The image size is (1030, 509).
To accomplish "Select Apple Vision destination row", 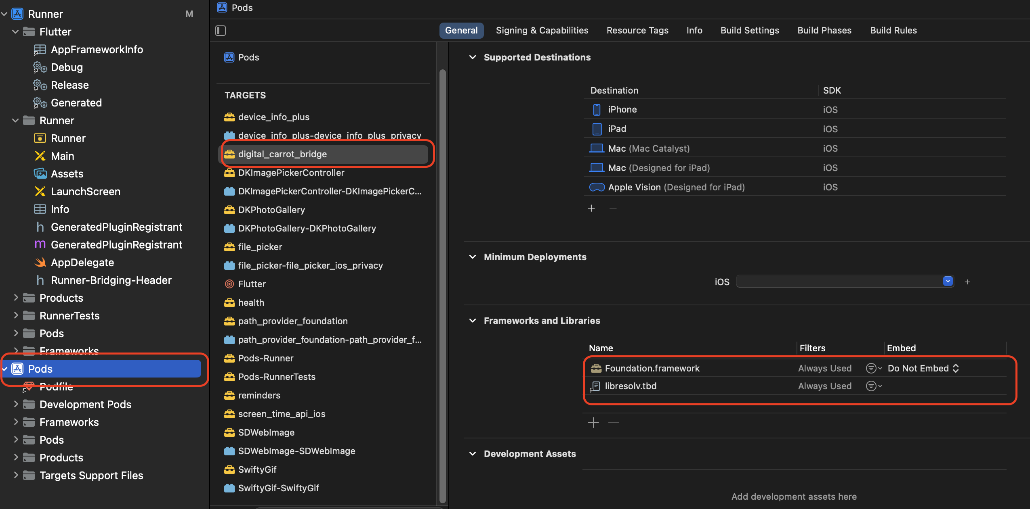I will click(x=795, y=187).
